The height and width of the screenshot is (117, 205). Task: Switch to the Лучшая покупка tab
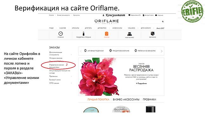[98, 100]
